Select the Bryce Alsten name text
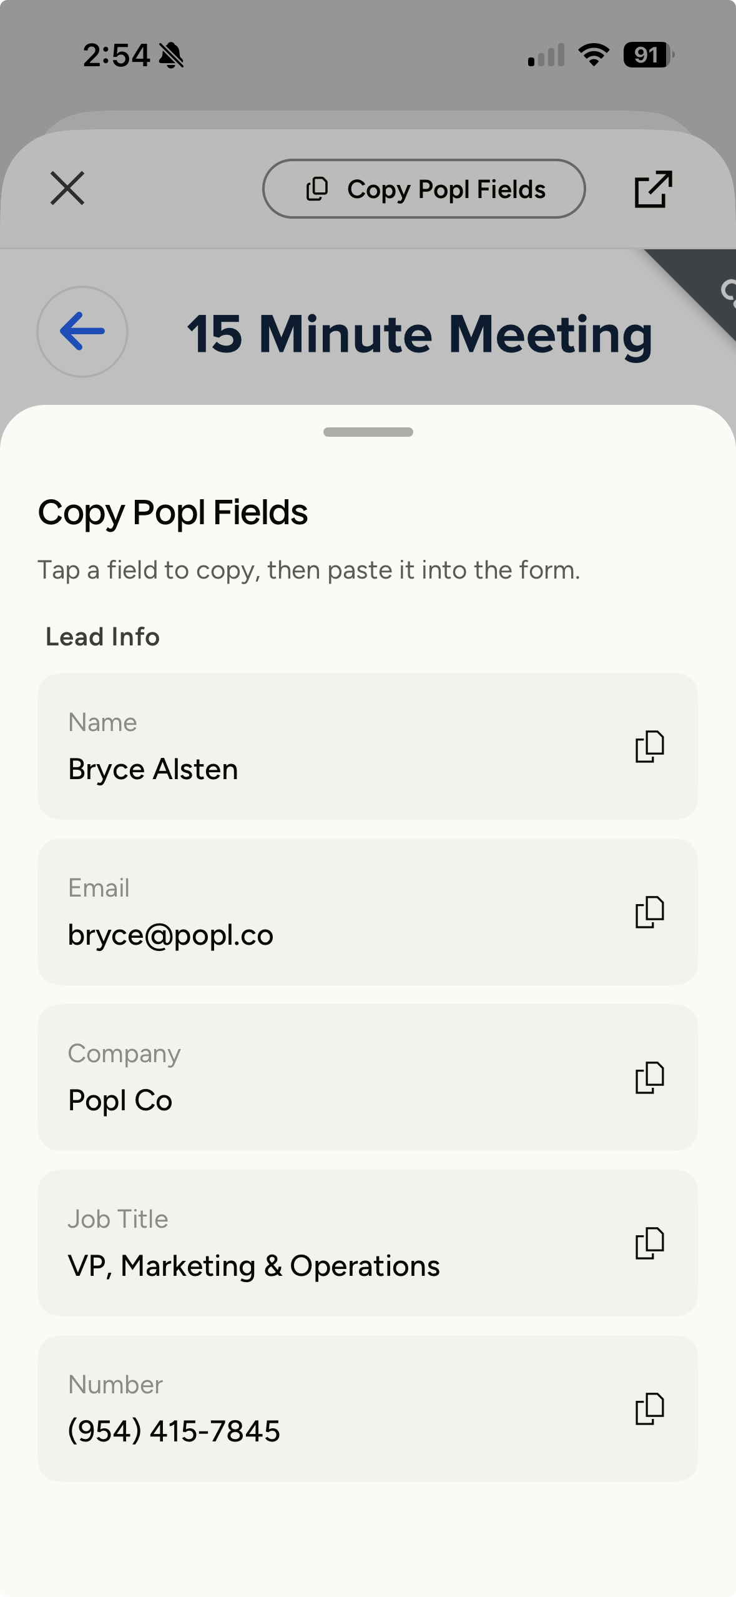Screen dimensions: 736x1597 tap(153, 769)
